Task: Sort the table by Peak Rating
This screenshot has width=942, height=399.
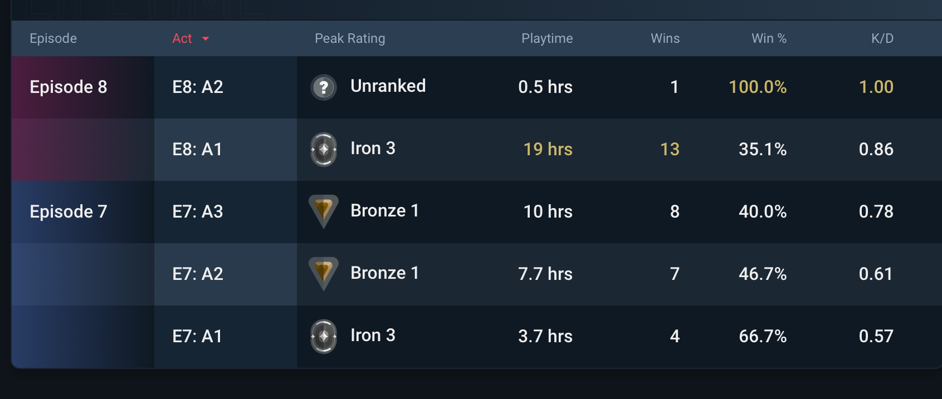Action: (x=350, y=38)
